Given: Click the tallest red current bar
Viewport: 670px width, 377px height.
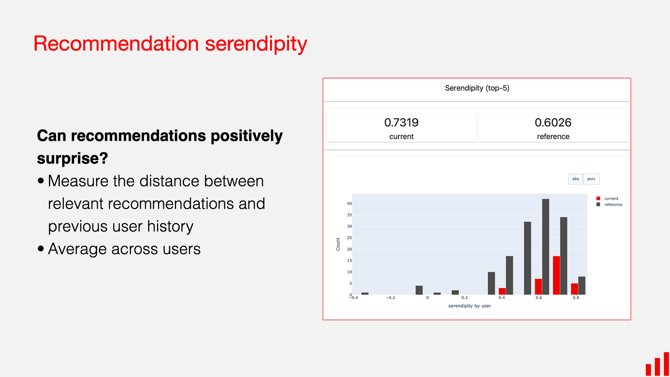Looking at the screenshot, I should 558,276.
